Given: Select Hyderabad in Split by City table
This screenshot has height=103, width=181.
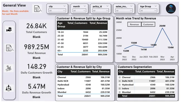Looking at the screenshot, I should tap(84, 85).
